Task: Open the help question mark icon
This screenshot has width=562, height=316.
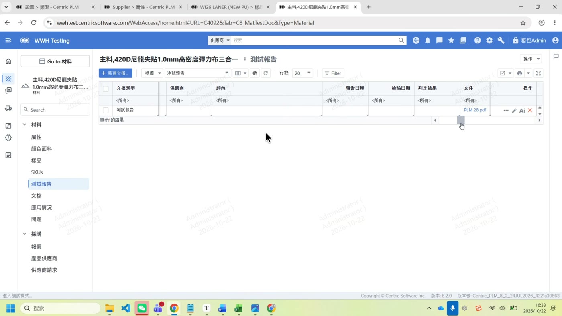Action: click(477, 41)
